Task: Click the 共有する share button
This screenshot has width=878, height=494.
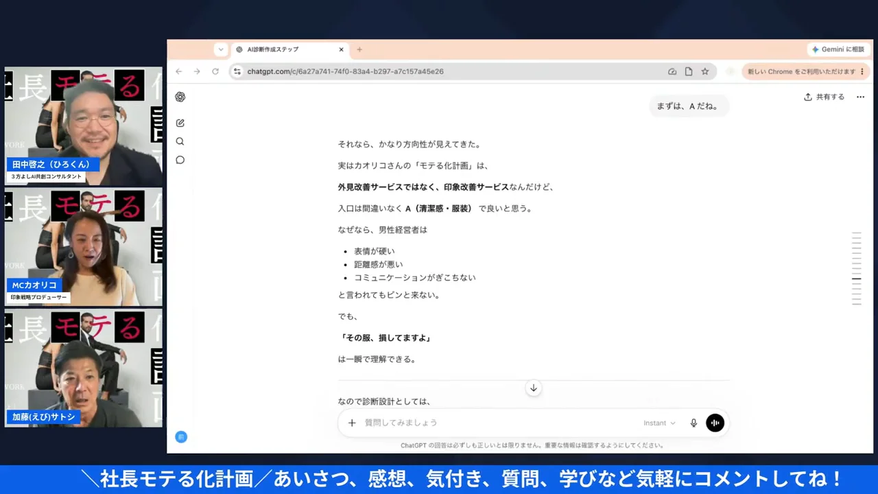Action: (824, 97)
